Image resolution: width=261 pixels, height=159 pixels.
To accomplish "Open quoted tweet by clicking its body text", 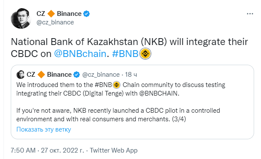I will [121, 102].
